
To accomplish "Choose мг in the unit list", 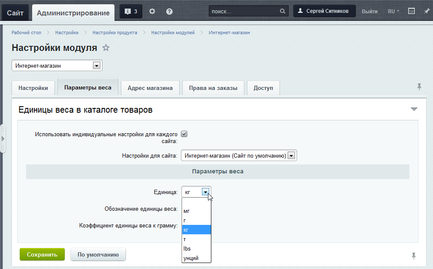I will point(196,211).
